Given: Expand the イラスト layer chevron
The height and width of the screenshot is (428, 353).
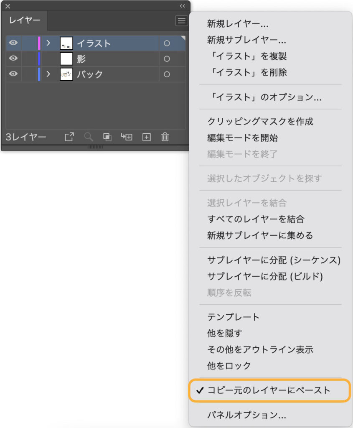Looking at the screenshot, I should point(48,43).
